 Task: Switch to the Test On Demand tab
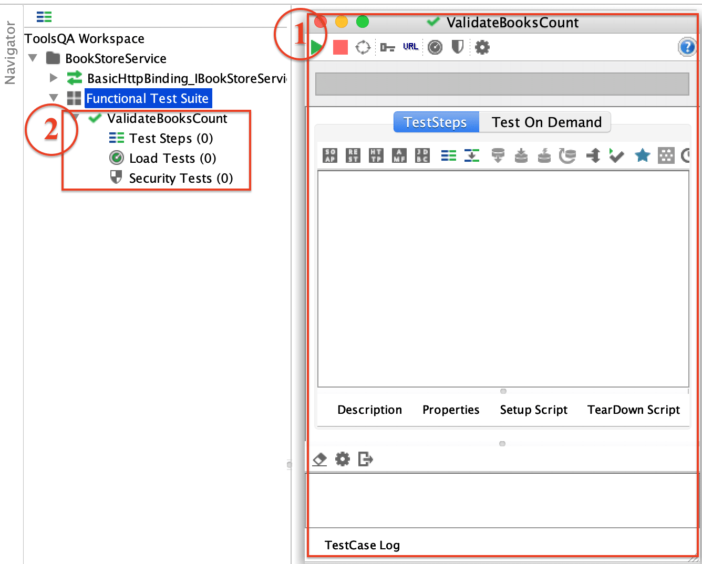pos(546,122)
